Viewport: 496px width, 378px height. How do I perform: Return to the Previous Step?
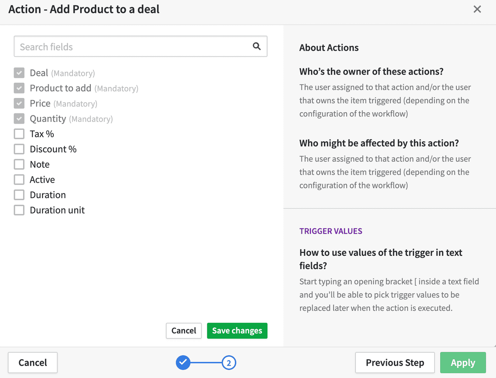(x=395, y=363)
